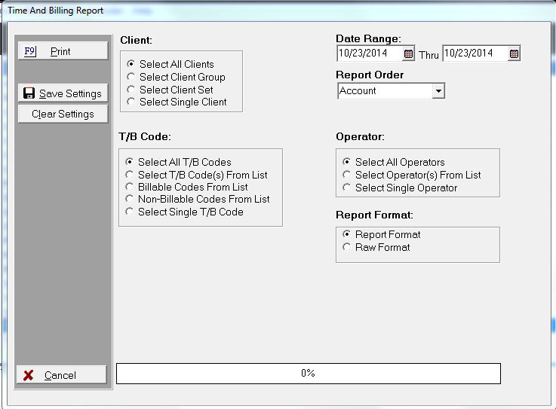Image resolution: width=556 pixels, height=409 pixels.
Task: Choose Non-Billable Codes From List
Action: tap(130, 200)
